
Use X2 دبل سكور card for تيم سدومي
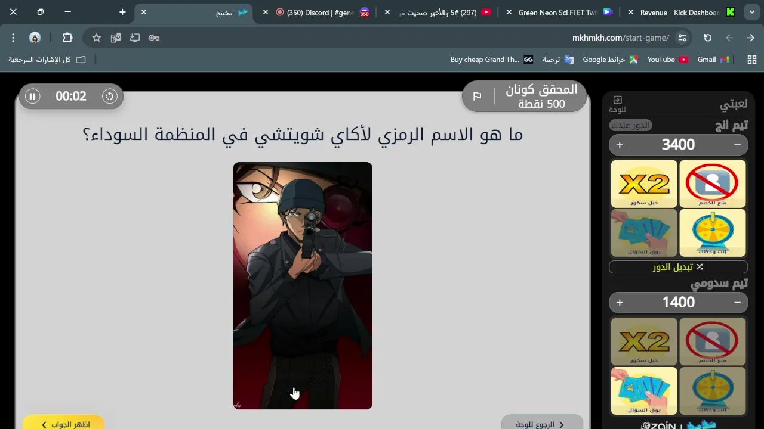[644, 341]
